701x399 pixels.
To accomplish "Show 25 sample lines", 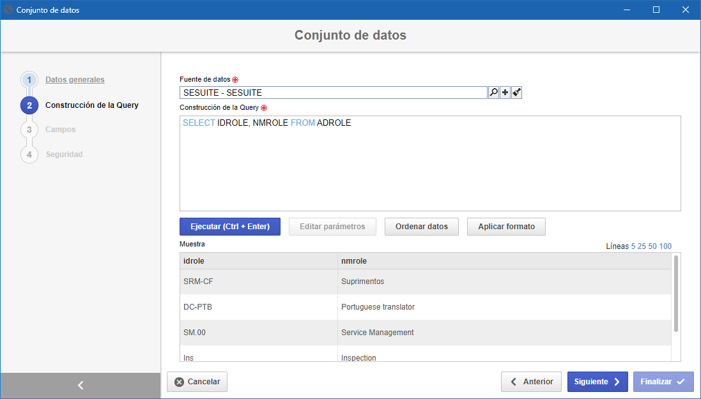I will (x=642, y=246).
